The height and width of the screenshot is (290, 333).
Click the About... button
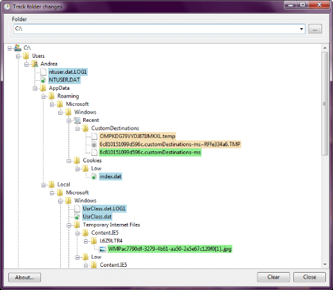pyautogui.click(x=24, y=277)
